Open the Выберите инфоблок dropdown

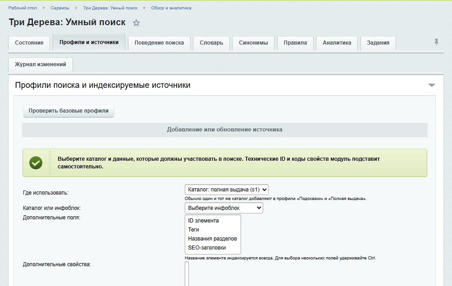pyautogui.click(x=224, y=208)
